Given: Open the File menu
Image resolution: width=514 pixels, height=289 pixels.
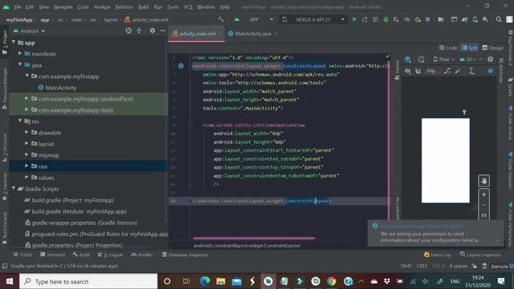Looking at the screenshot, I should coord(18,7).
